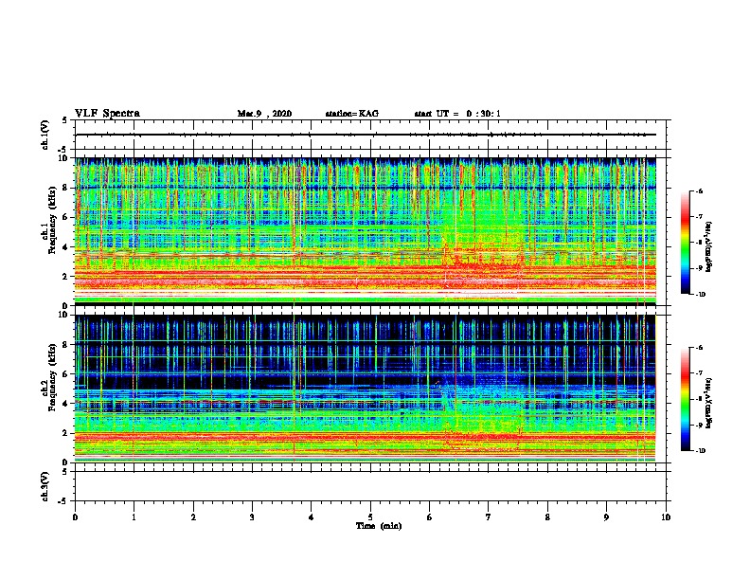
Task: Click the ch.1 spectrogram color bar
Action: [685, 243]
